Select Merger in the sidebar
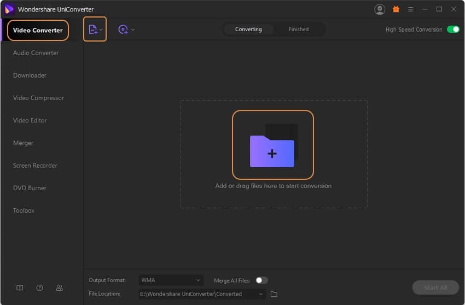 point(23,143)
